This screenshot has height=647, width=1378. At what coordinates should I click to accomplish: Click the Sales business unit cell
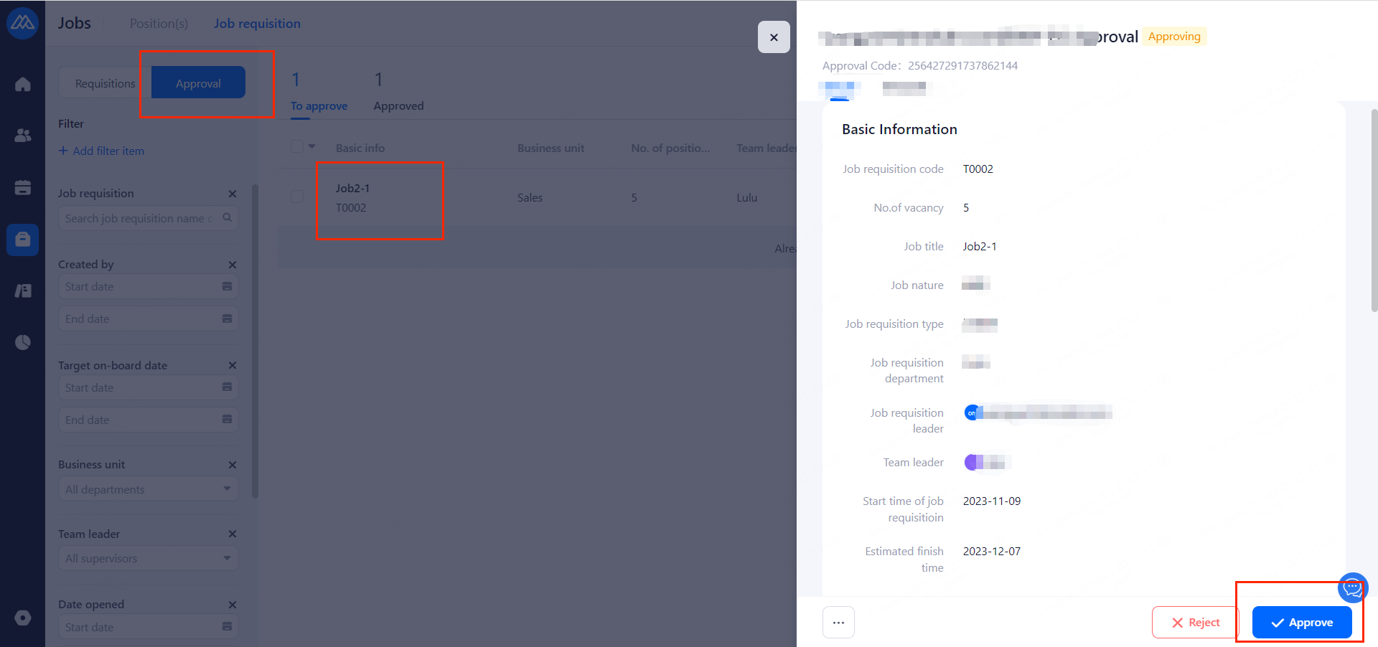[x=530, y=198]
